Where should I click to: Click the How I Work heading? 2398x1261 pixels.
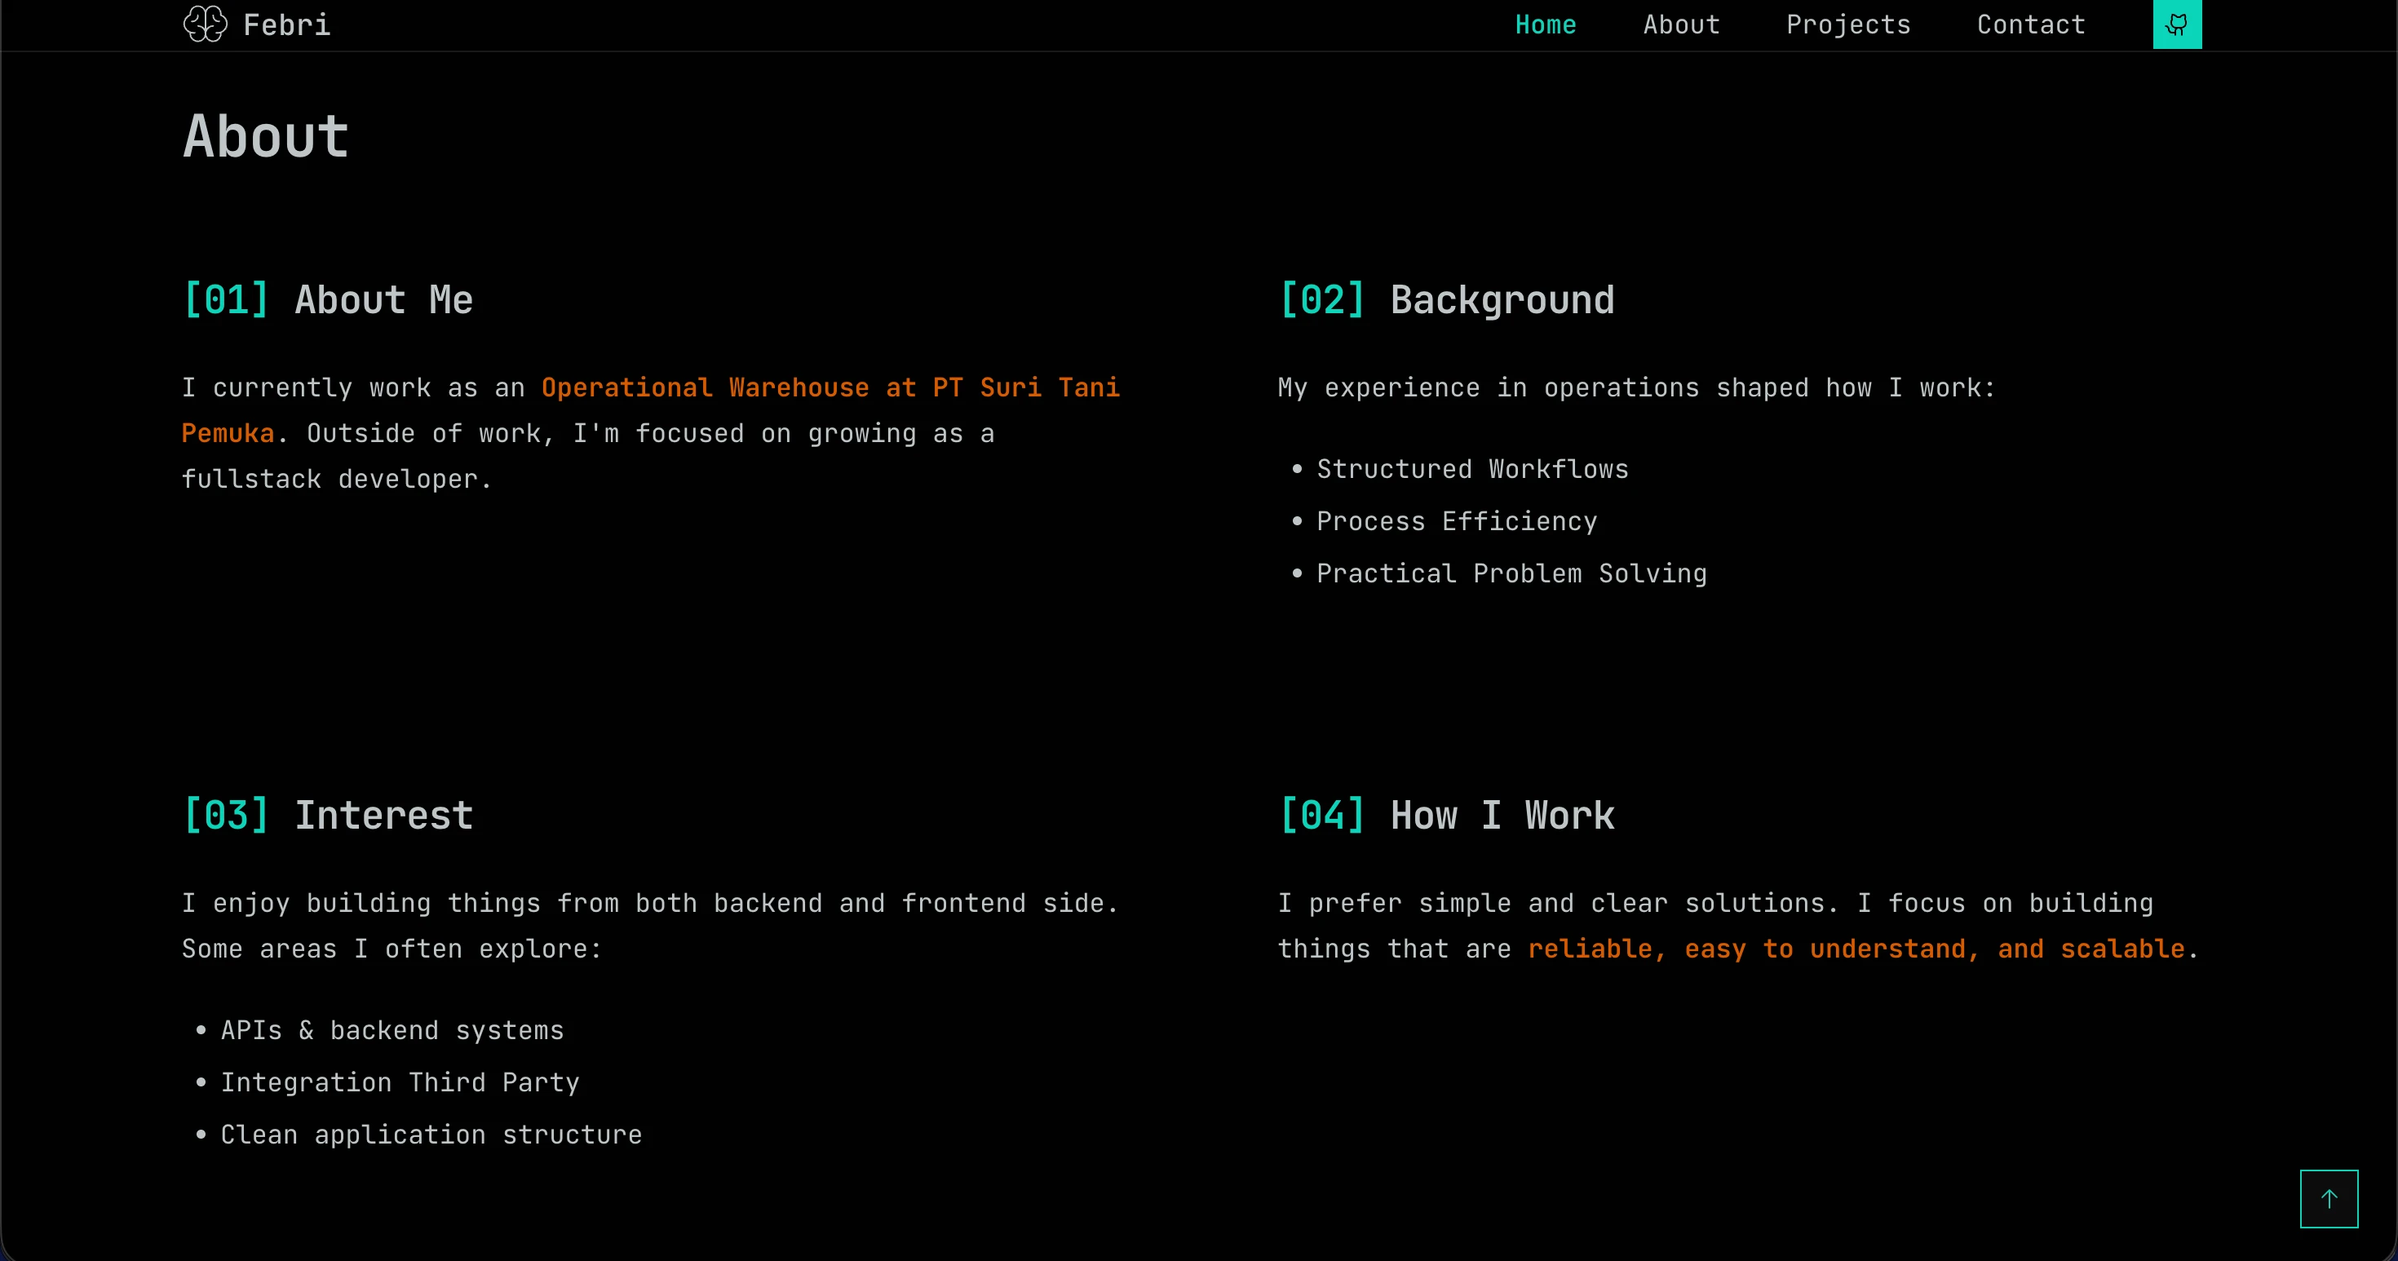tap(1502, 815)
